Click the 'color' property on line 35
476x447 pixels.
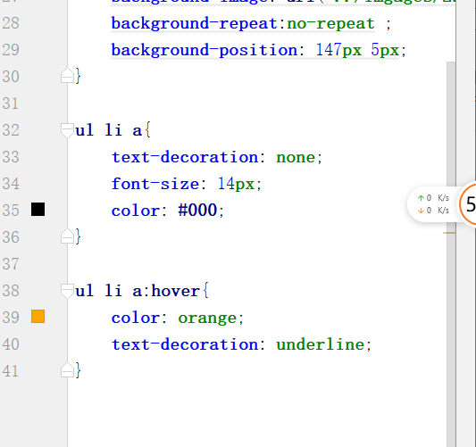(135, 211)
